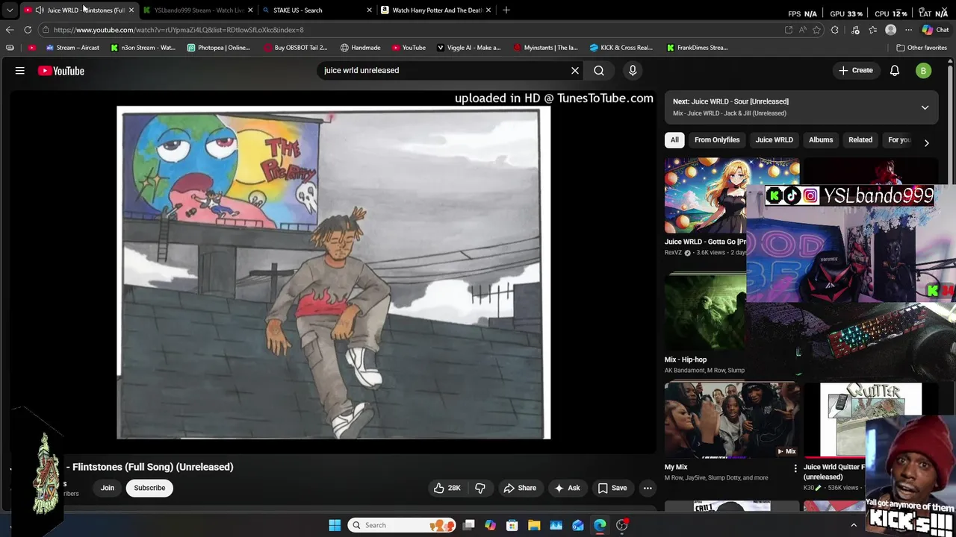The width and height of the screenshot is (956, 537).
Task: Open the Gotta Go thumbnail
Action: 705,196
